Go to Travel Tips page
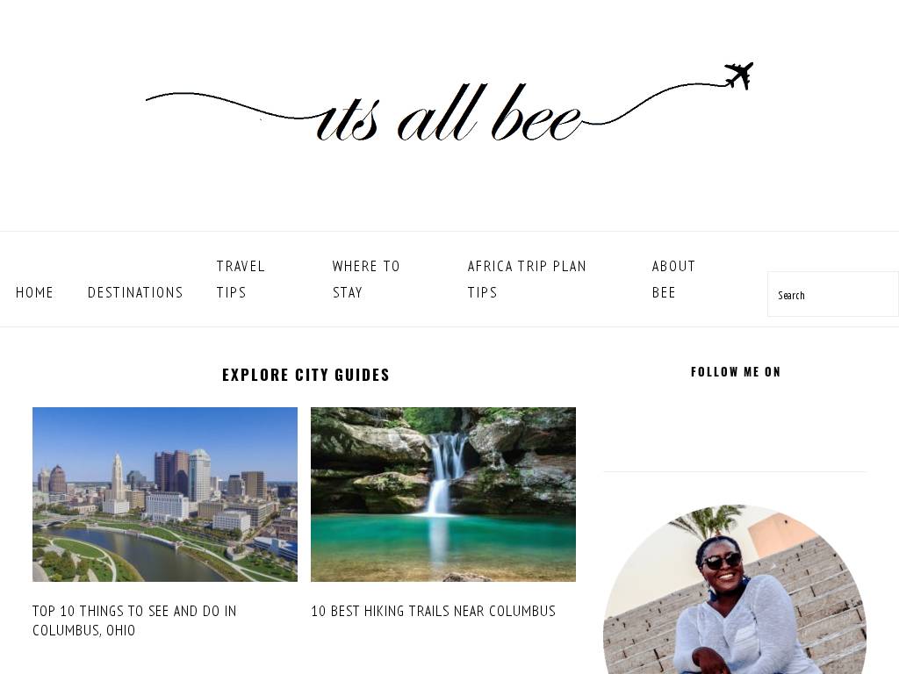Viewport: 899px width, 674px height. [241, 279]
